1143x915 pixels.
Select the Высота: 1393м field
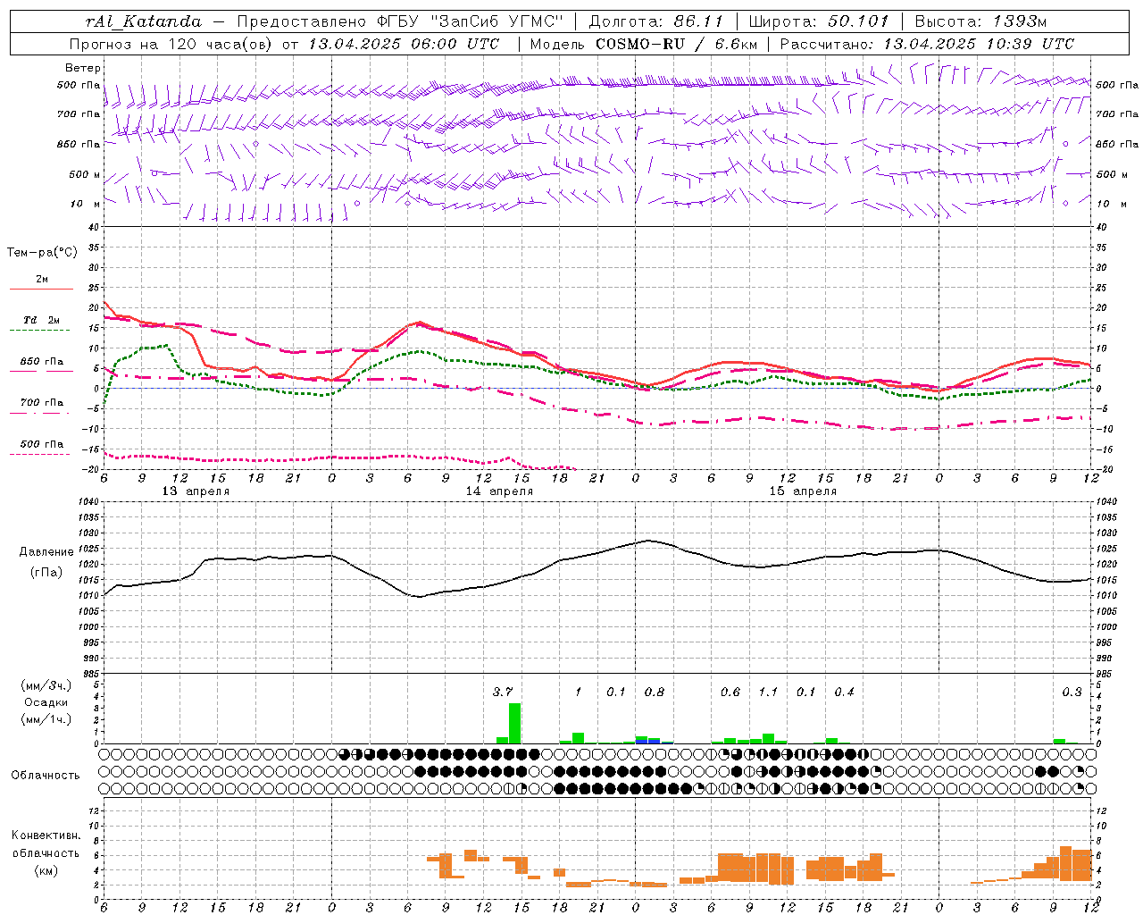pyautogui.click(x=980, y=21)
